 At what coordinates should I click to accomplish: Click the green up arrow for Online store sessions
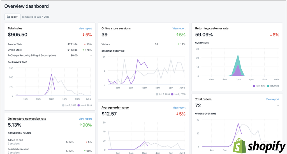pyautogui.click(x=177, y=35)
